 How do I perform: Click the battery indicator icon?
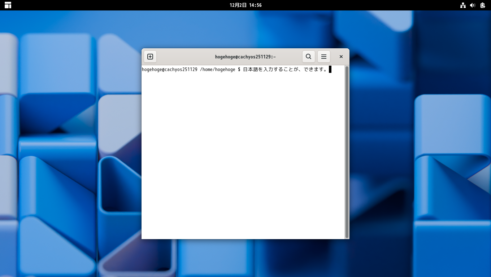coord(483,5)
